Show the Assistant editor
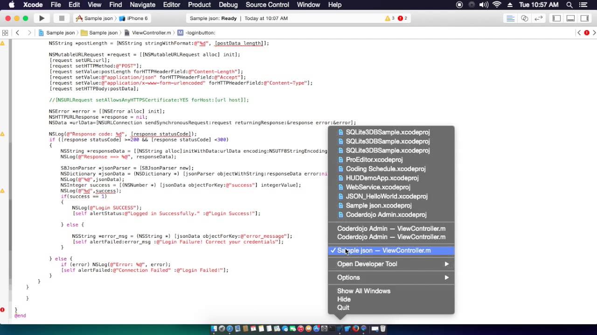Image resolution: width=597 pixels, height=335 pixels. (525, 18)
